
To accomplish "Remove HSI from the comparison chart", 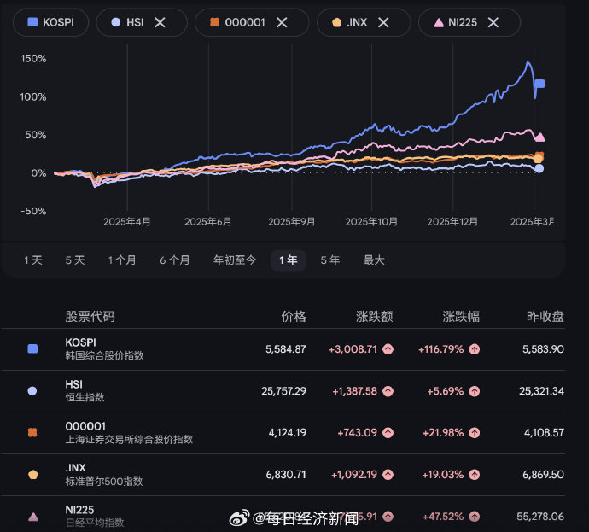I will pyautogui.click(x=160, y=22).
